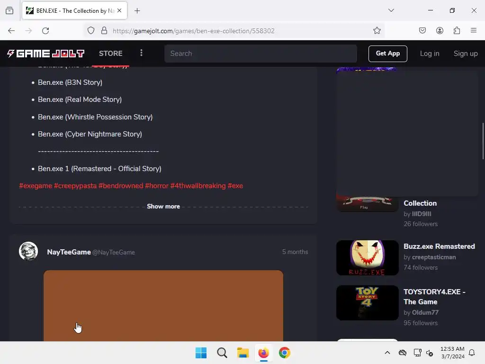Click the muted volume tray icon
485x364 pixels.
pos(429,353)
